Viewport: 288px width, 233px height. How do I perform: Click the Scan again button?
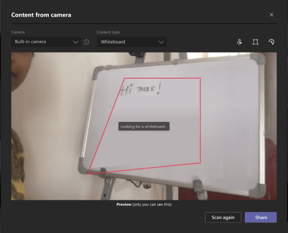[x=223, y=218]
